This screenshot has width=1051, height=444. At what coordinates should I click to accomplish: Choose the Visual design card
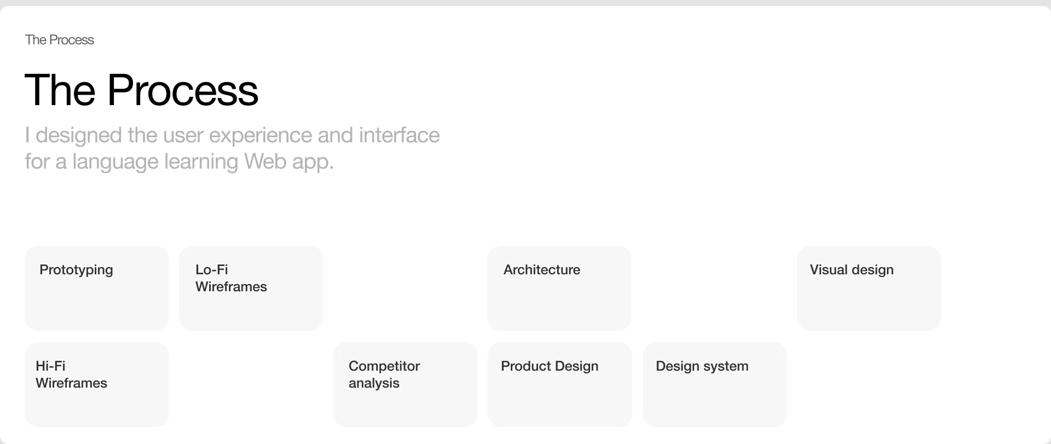click(869, 288)
